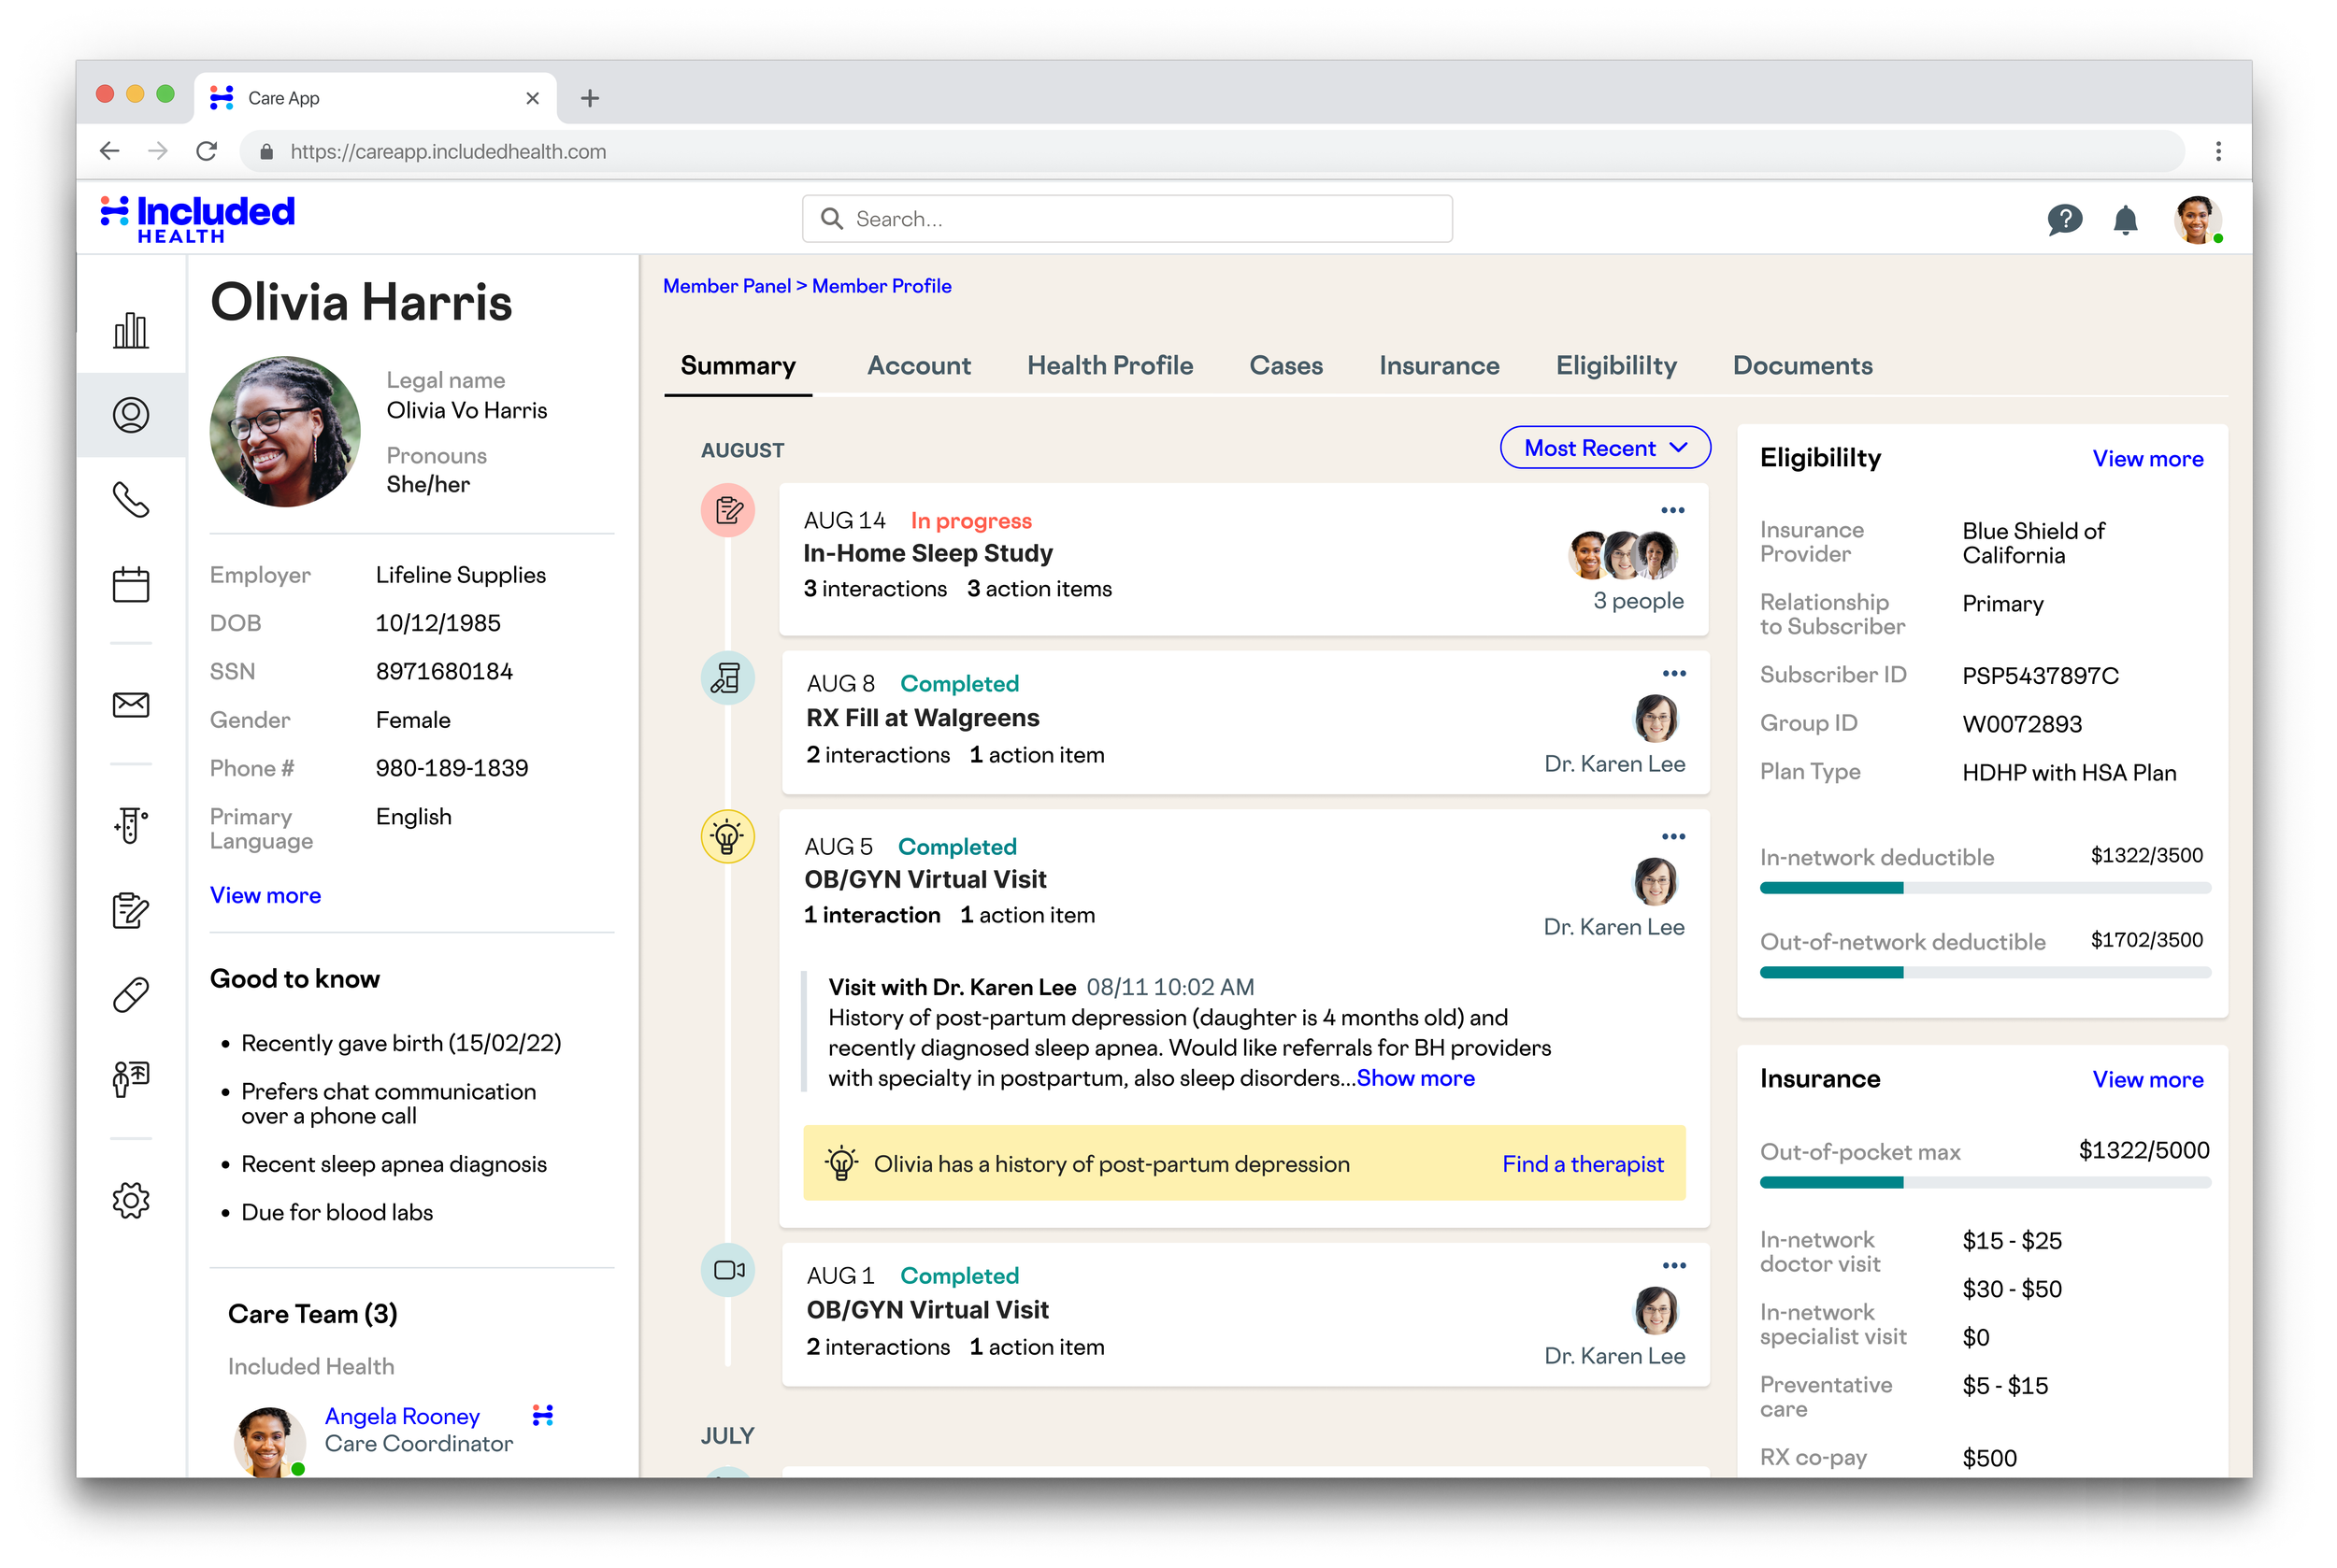Open the help question bubble icon
Viewport: 2337px width, 1568px height.
click(2063, 220)
